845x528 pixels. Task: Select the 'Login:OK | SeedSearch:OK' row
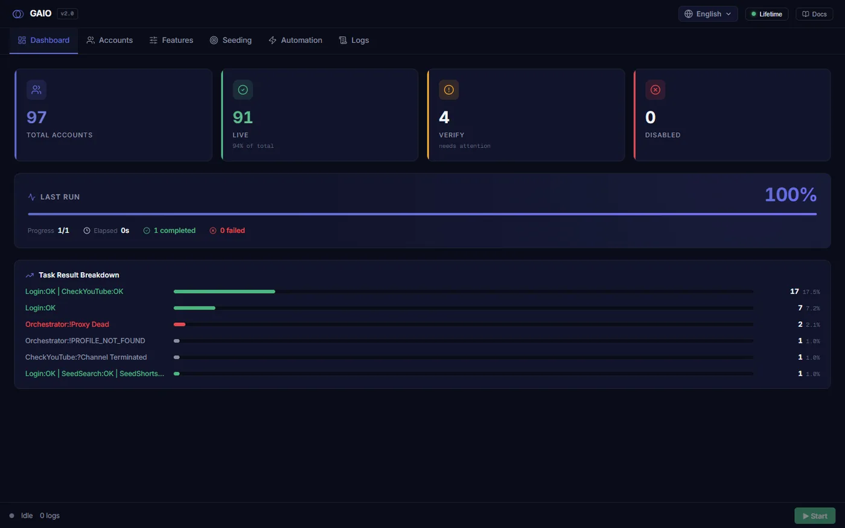point(422,374)
